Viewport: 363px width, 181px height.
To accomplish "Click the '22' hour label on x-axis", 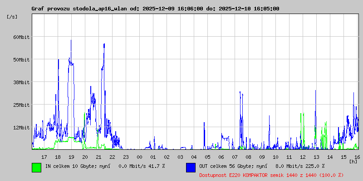I will [x=112, y=157].
